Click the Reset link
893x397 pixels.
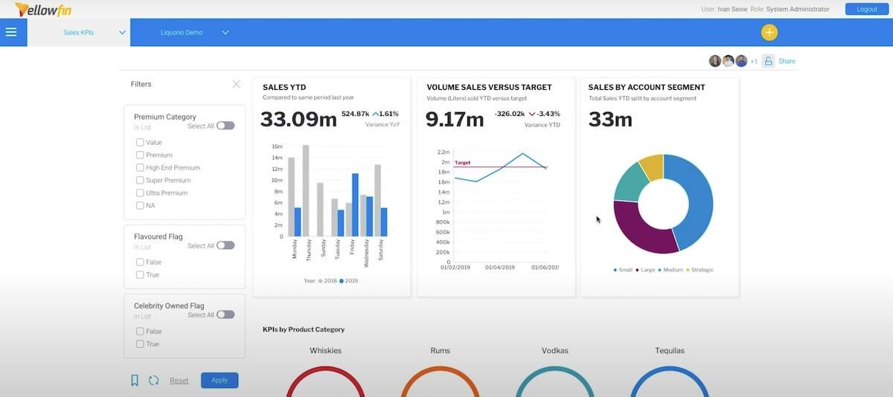click(x=179, y=381)
